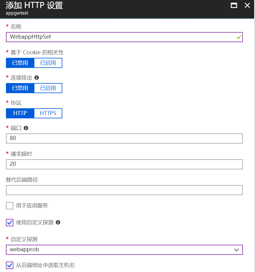Image resolution: width=255 pixels, height=272 pixels.
Task: Select HTTP as the protocol
Action: pyautogui.click(x=20, y=113)
